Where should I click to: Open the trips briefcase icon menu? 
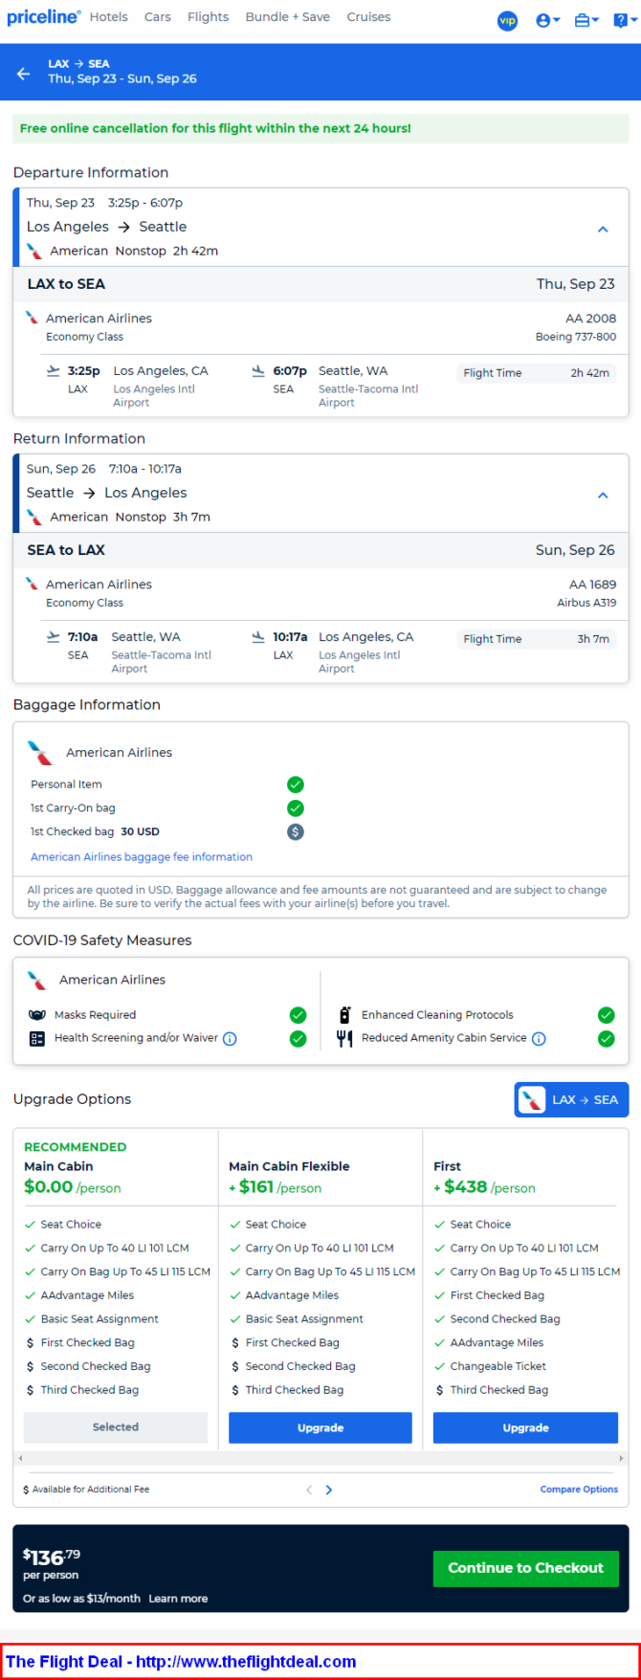[x=586, y=20]
